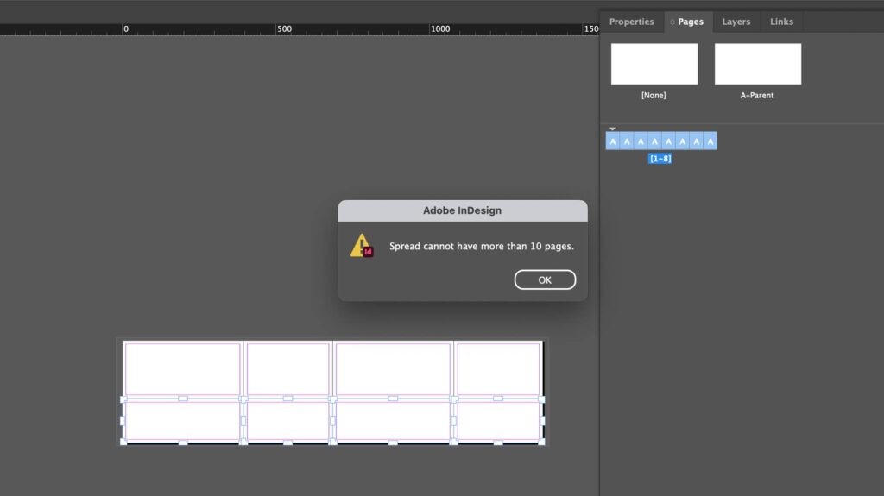Image resolution: width=884 pixels, height=496 pixels.
Task: Switch to the Properties tab
Action: point(631,22)
